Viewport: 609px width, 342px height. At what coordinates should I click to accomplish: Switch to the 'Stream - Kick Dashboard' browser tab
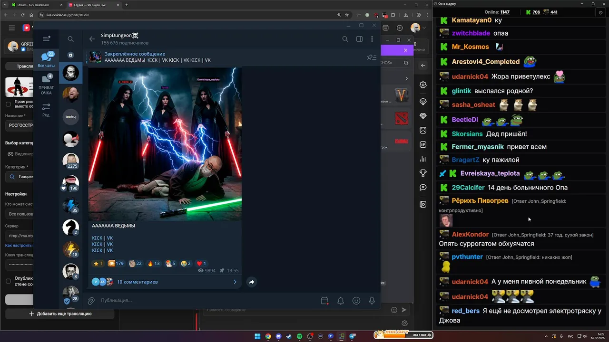36,5
